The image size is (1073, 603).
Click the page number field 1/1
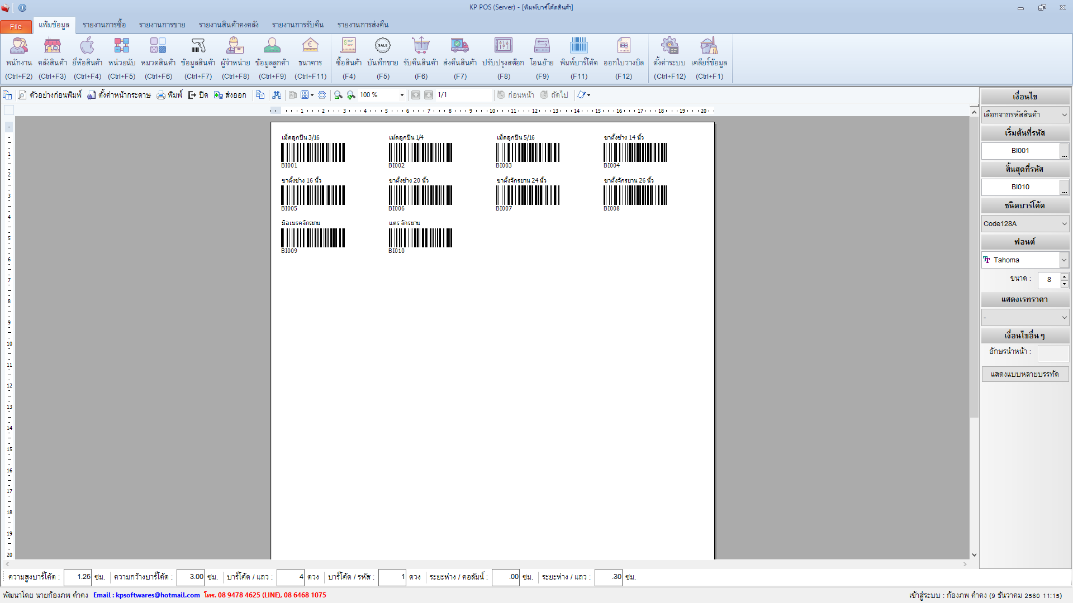[464, 95]
